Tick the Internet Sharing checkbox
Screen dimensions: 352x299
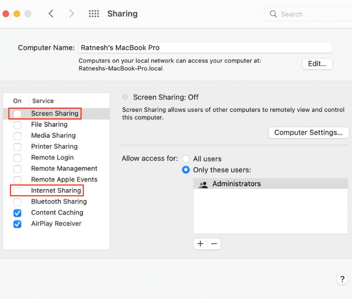tap(17, 190)
